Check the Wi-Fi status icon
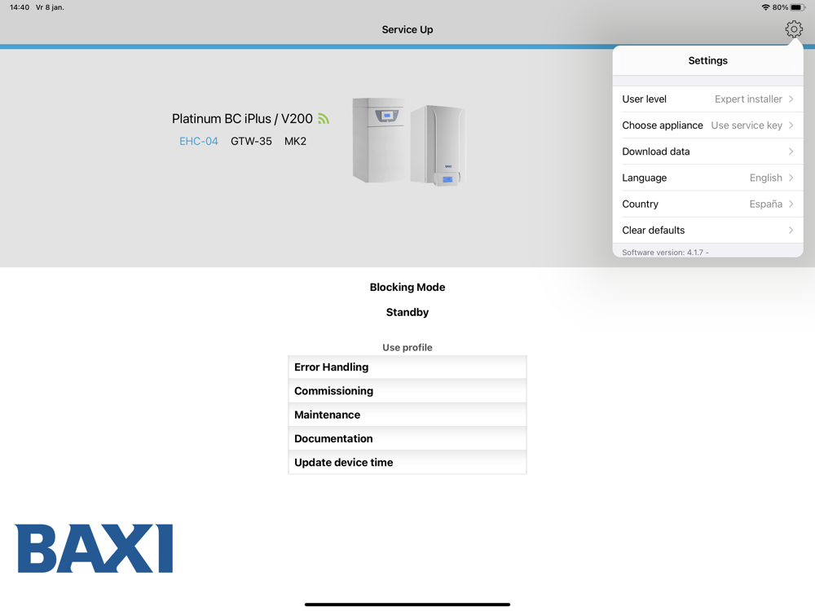The width and height of the screenshot is (815, 611). [765, 7]
